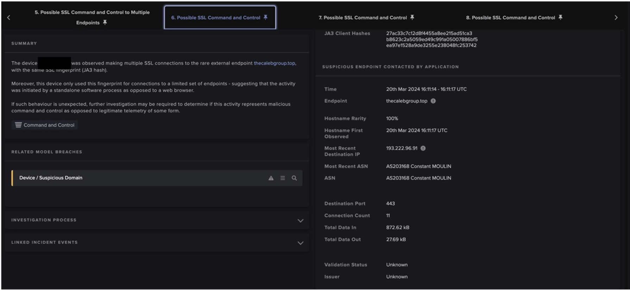Pin event 6 Possible SSL Command and Control
Image resolution: width=630 pixels, height=290 pixels.
266,17
